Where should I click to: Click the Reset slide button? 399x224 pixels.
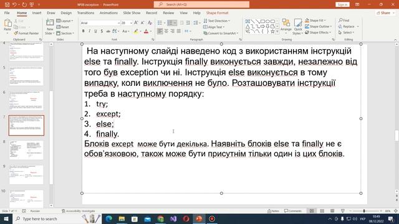62,27
